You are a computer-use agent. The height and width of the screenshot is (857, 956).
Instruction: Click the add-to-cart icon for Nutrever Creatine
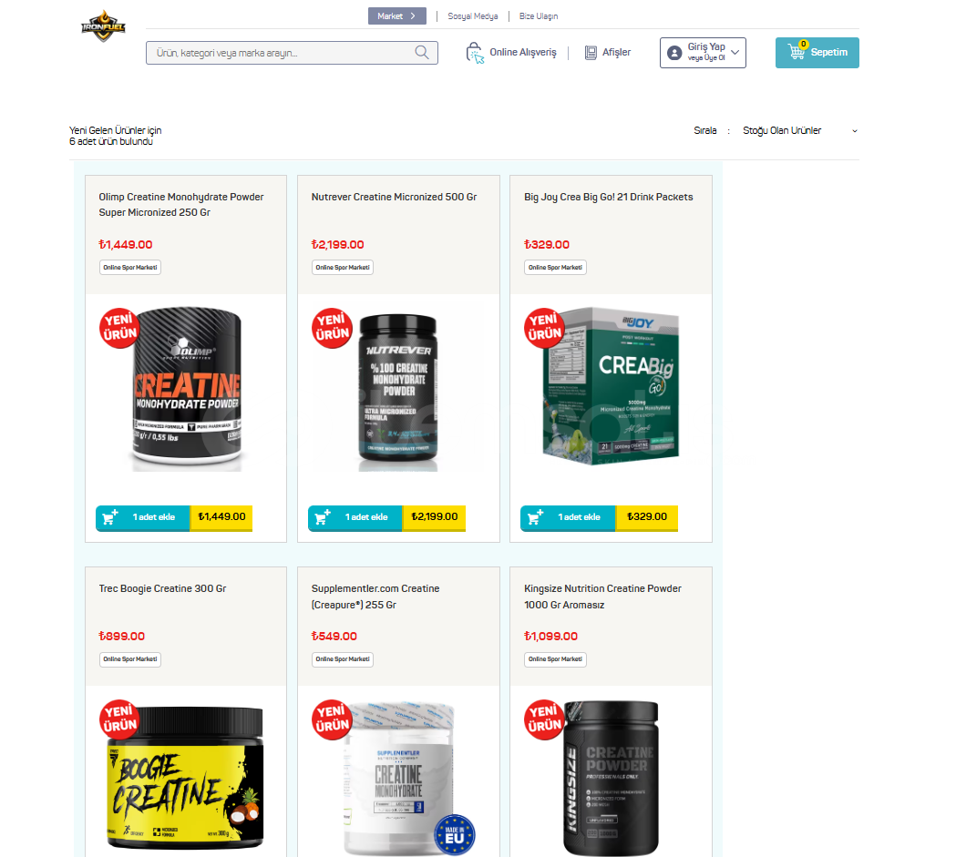[322, 517]
